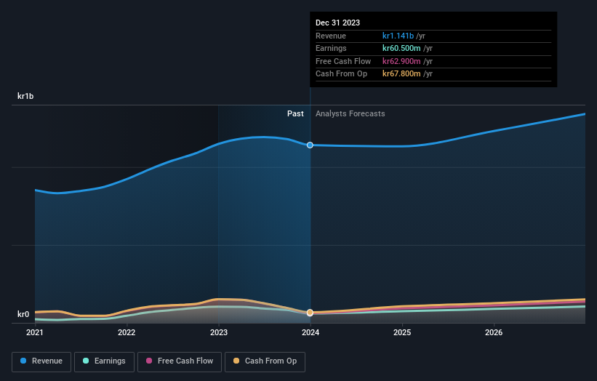597x381 pixels.
Task: Click the Past label on chart
Action: [x=295, y=114]
